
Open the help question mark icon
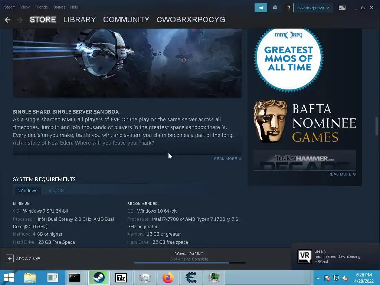click(x=289, y=8)
